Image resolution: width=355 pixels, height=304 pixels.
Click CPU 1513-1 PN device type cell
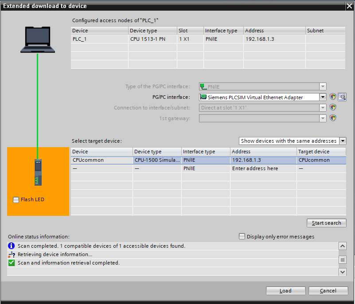point(152,39)
